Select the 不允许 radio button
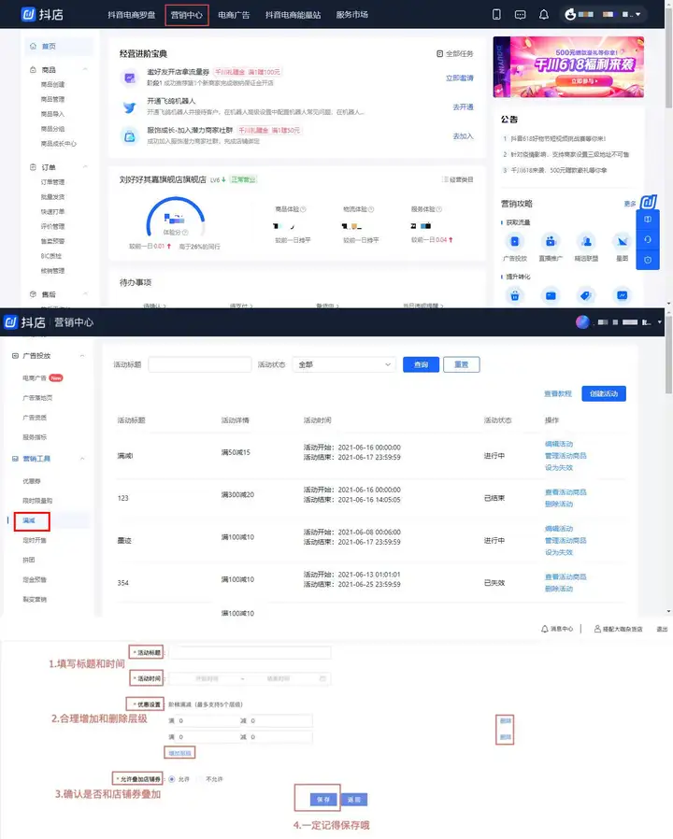The height and width of the screenshot is (839, 673). 202,779
